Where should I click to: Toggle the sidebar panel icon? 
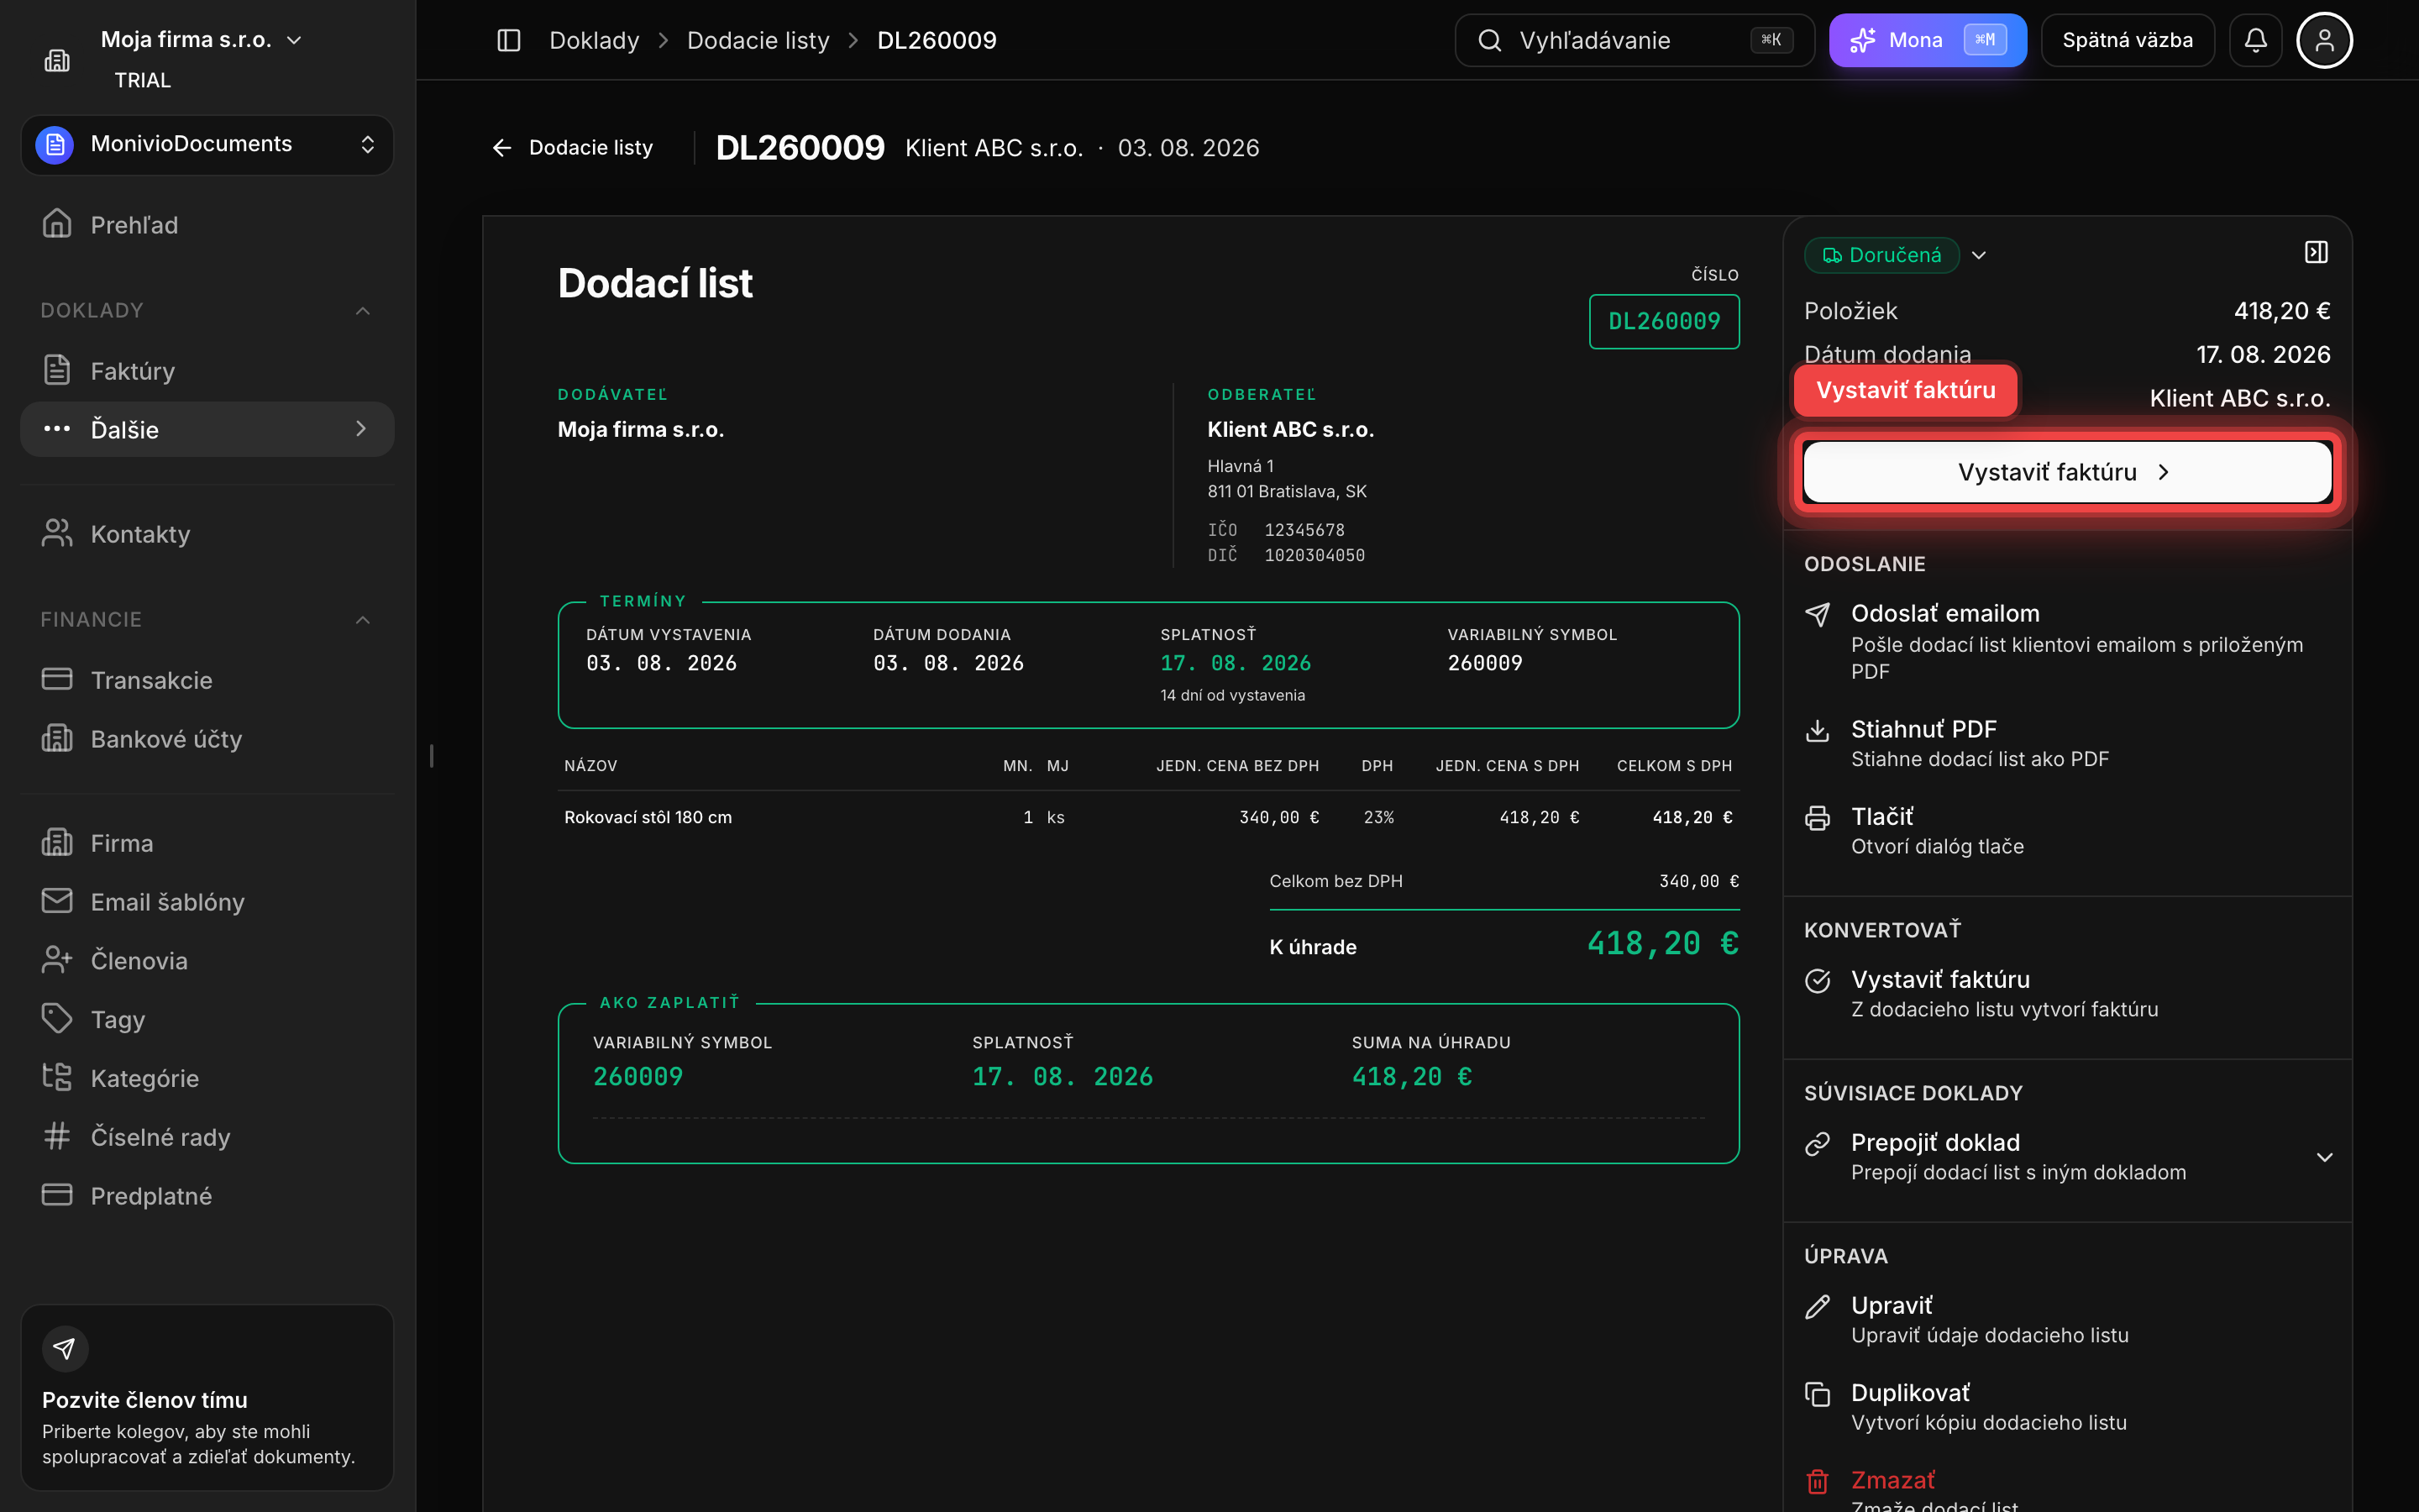coord(509,40)
